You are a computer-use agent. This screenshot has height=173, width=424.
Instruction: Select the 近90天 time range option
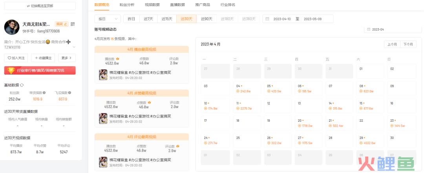coord(207,19)
